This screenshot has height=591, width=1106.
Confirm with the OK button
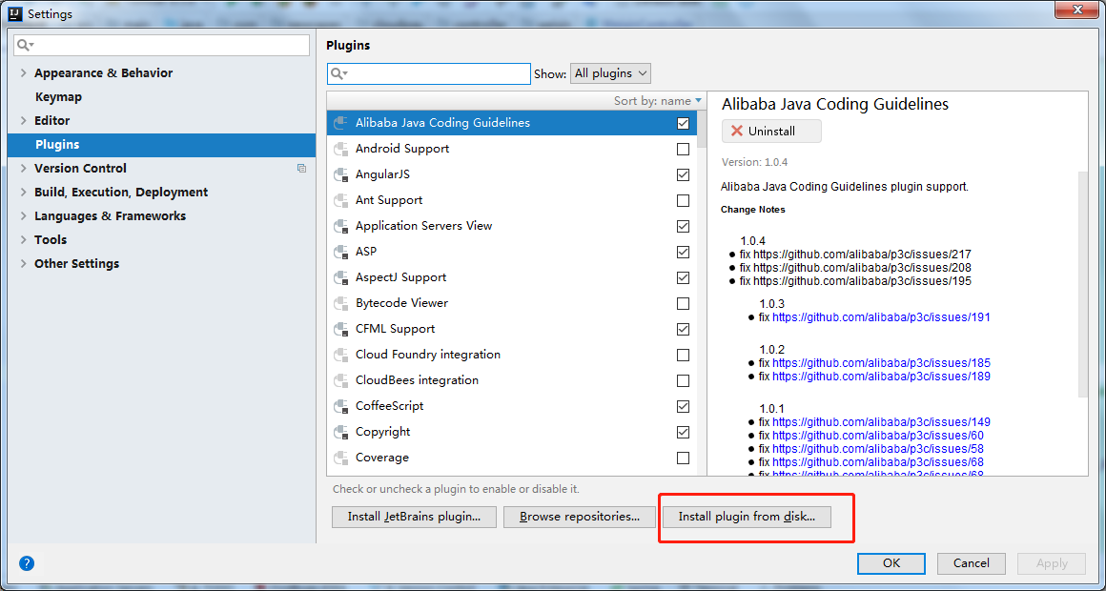coord(891,563)
